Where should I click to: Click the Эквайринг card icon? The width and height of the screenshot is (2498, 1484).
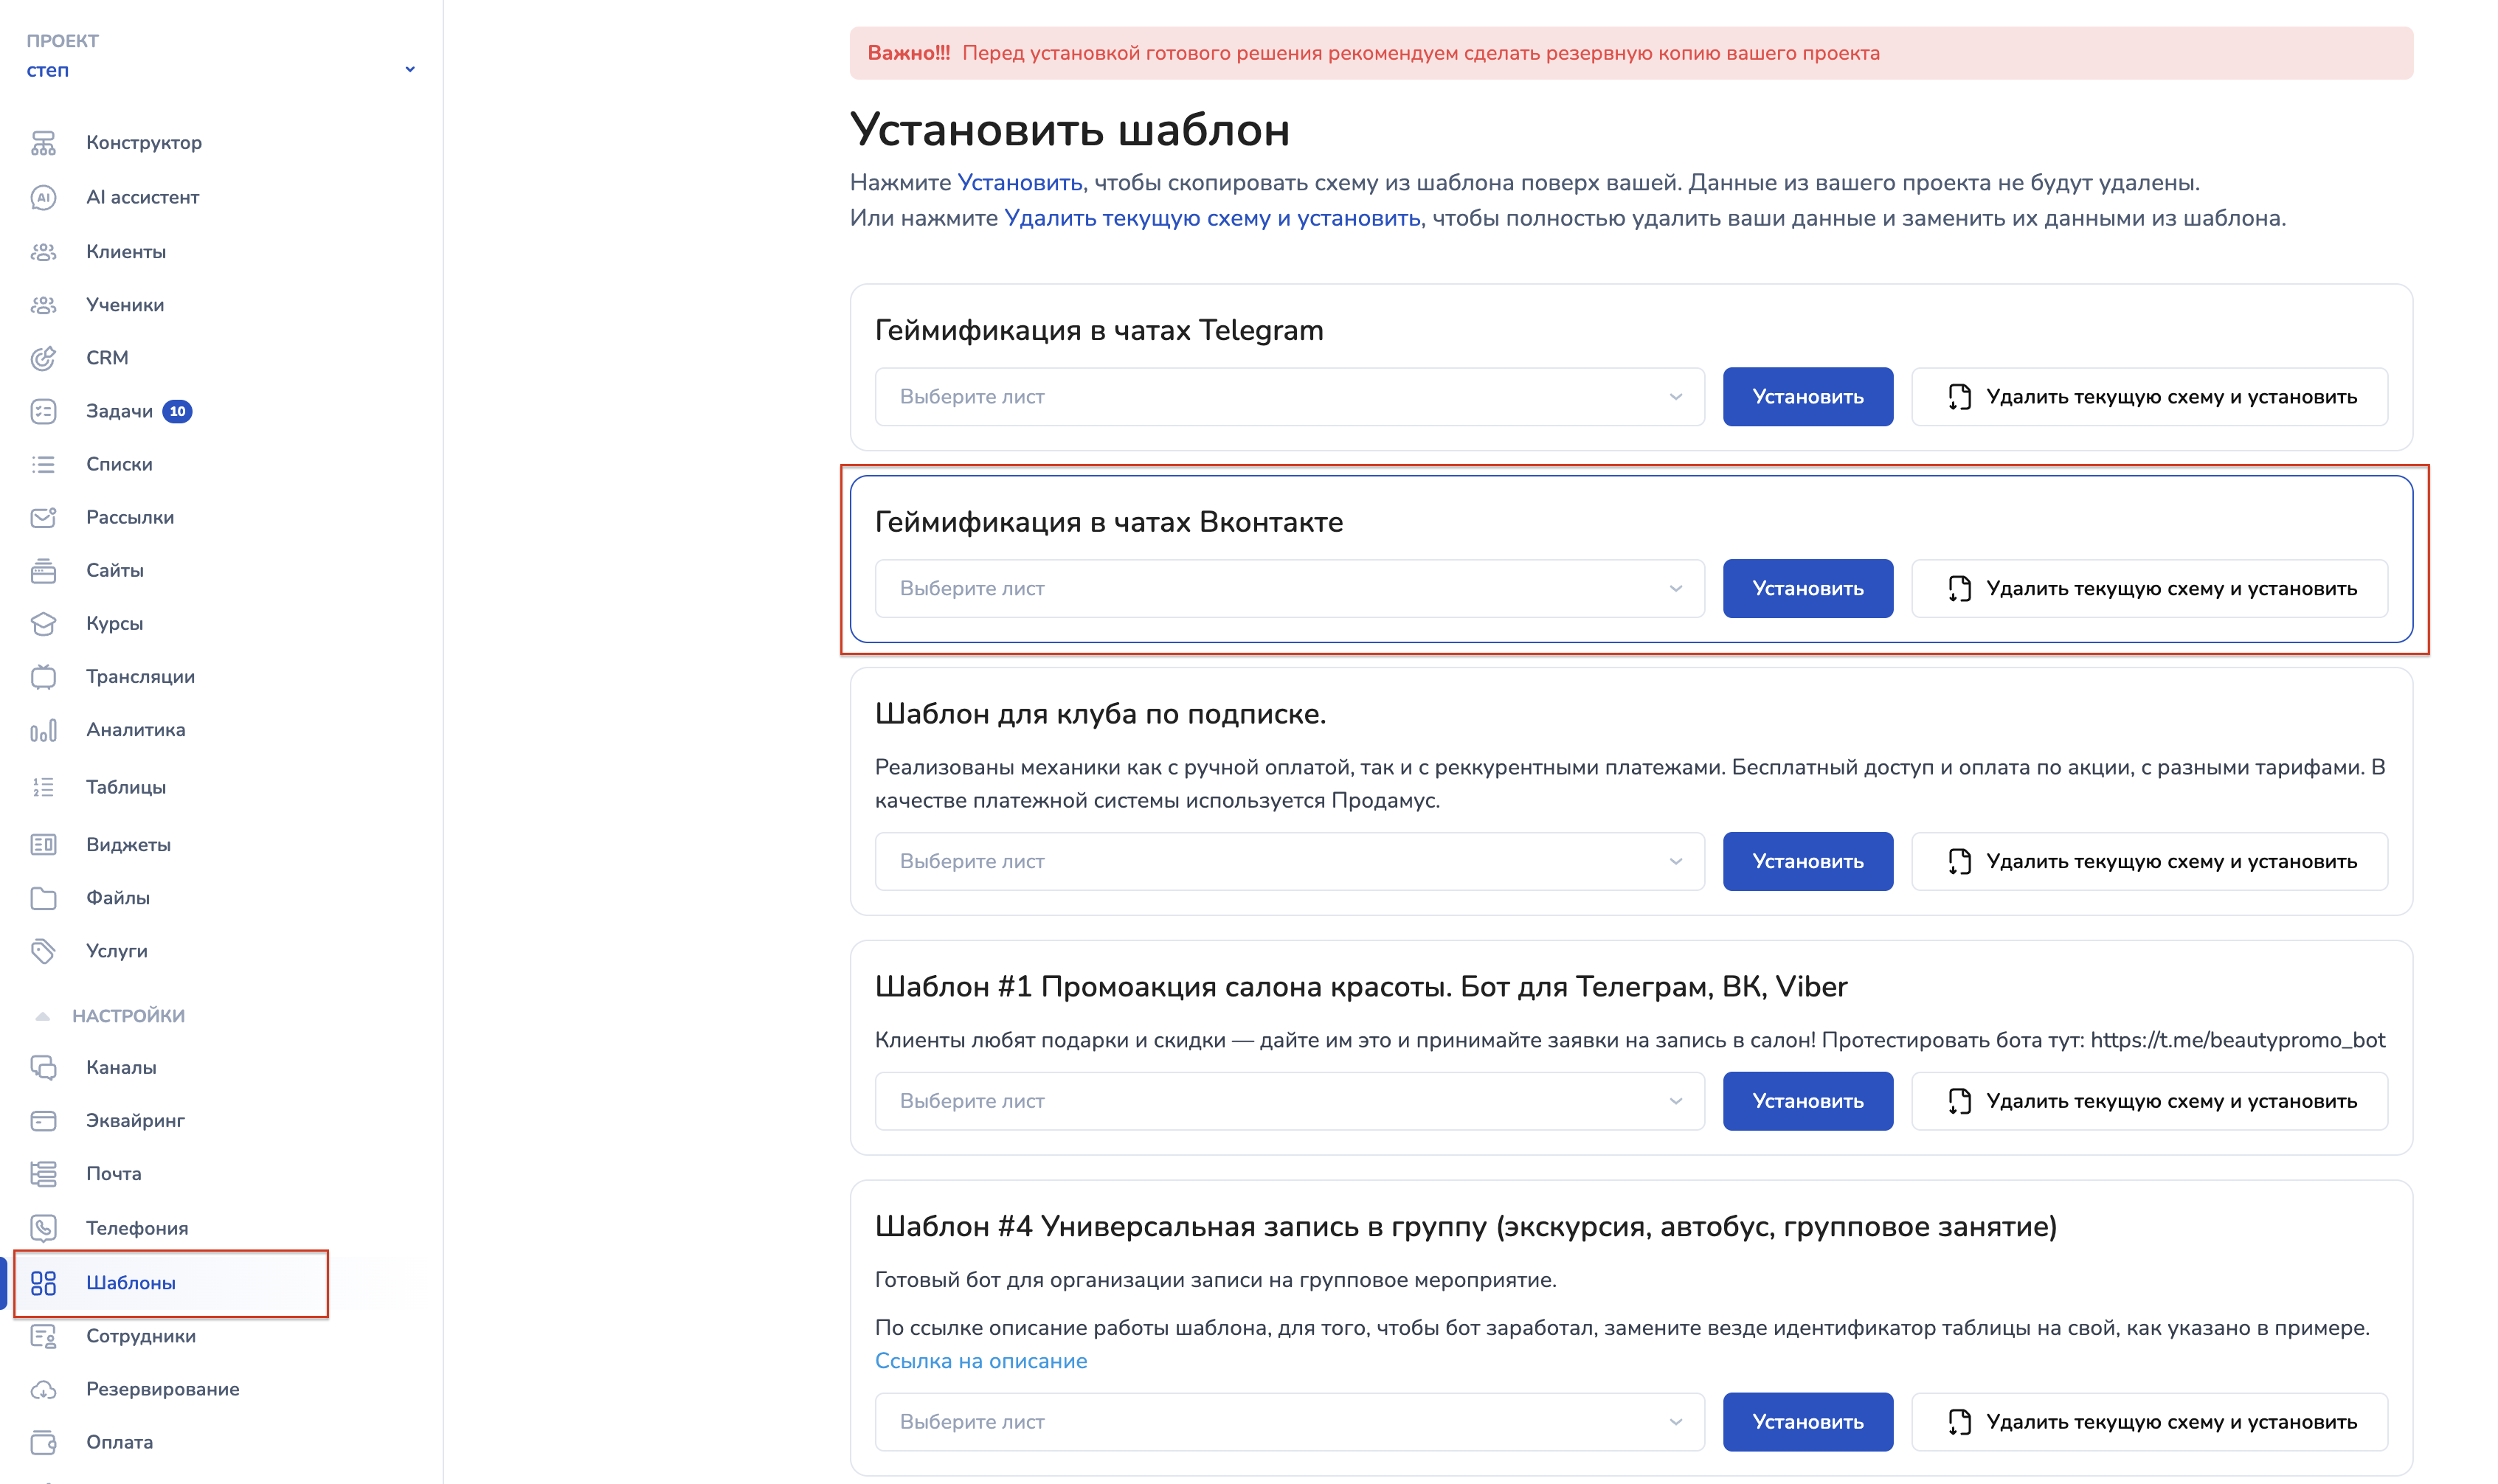point(43,1121)
